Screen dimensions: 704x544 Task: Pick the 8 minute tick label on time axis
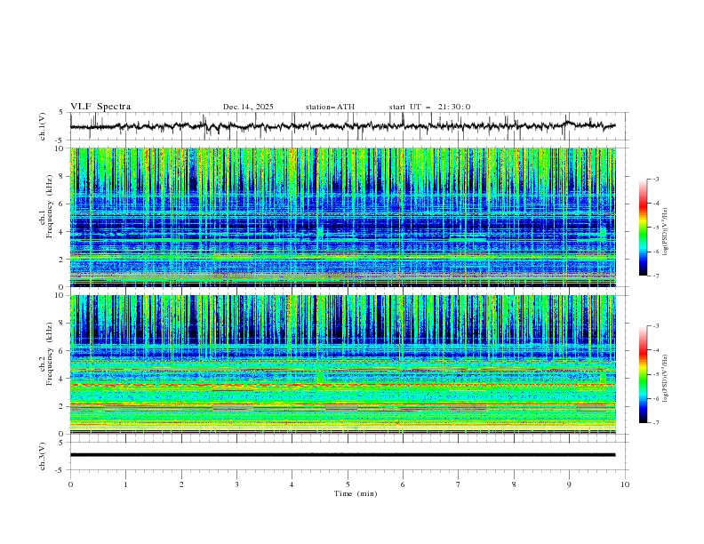[514, 484]
